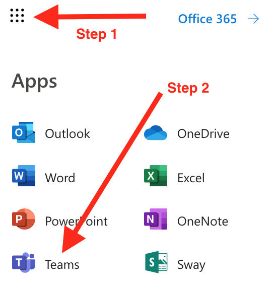Click the Apps section heading
Image resolution: width=276 pixels, height=292 pixels.
34,82
